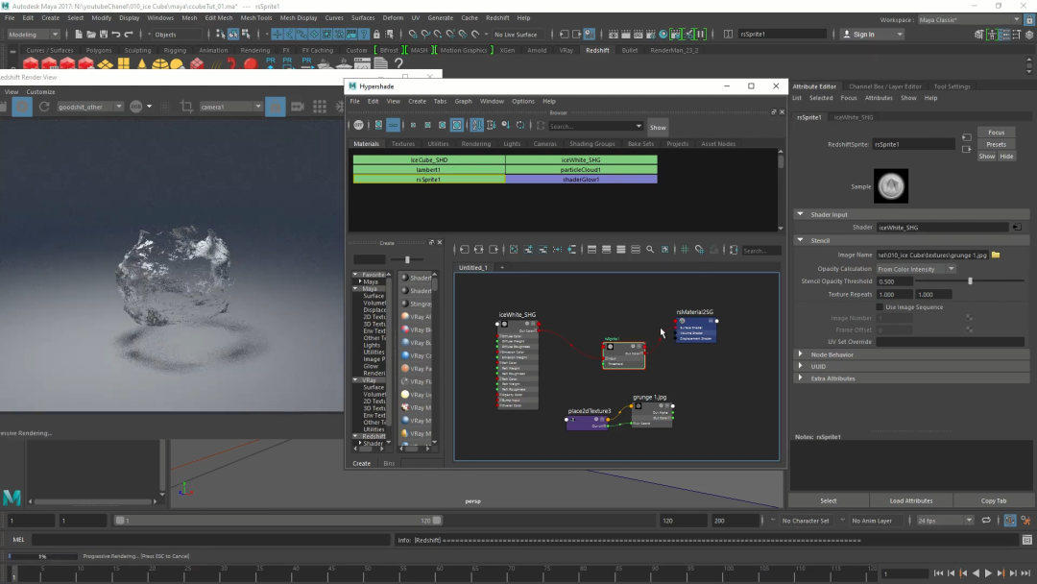Image resolution: width=1037 pixels, height=584 pixels.
Task: Click the lock icon in the status line
Action: pos(376,34)
